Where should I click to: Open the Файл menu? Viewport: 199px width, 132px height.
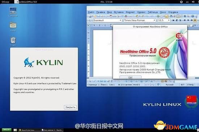91,12
